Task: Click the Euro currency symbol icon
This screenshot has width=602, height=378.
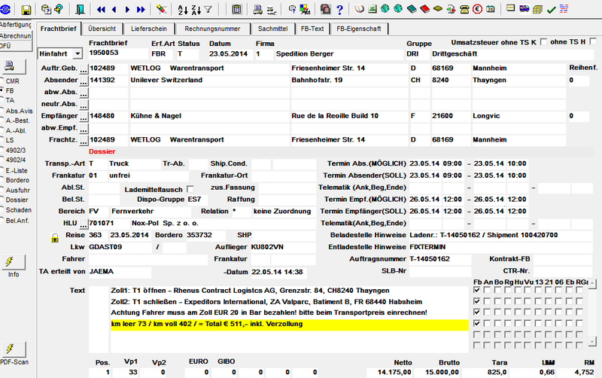Action: tap(477, 9)
